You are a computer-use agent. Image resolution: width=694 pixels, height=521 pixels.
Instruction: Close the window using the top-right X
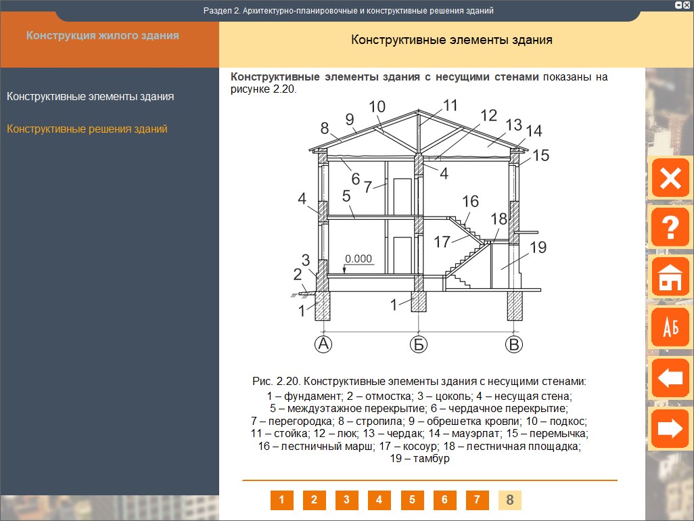point(687,5)
